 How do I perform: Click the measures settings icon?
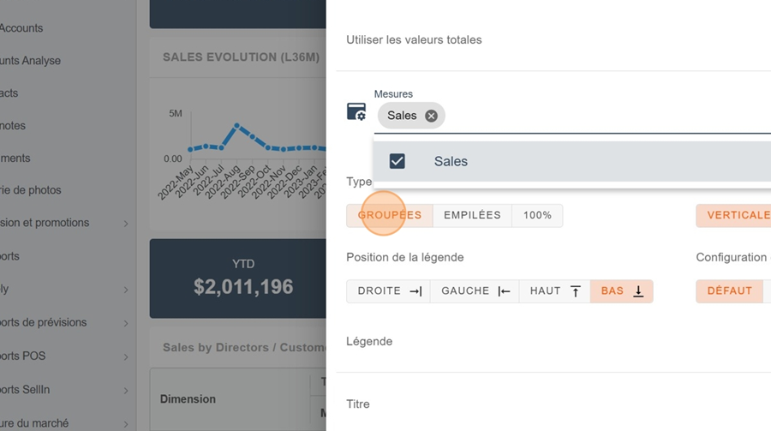click(356, 112)
